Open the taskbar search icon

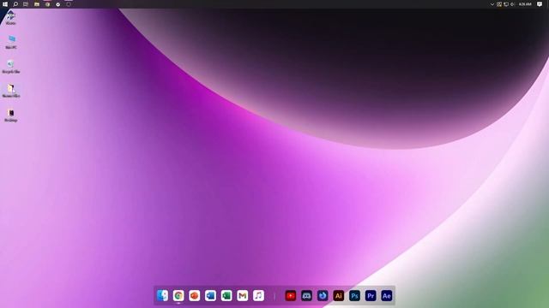[x=15, y=4]
